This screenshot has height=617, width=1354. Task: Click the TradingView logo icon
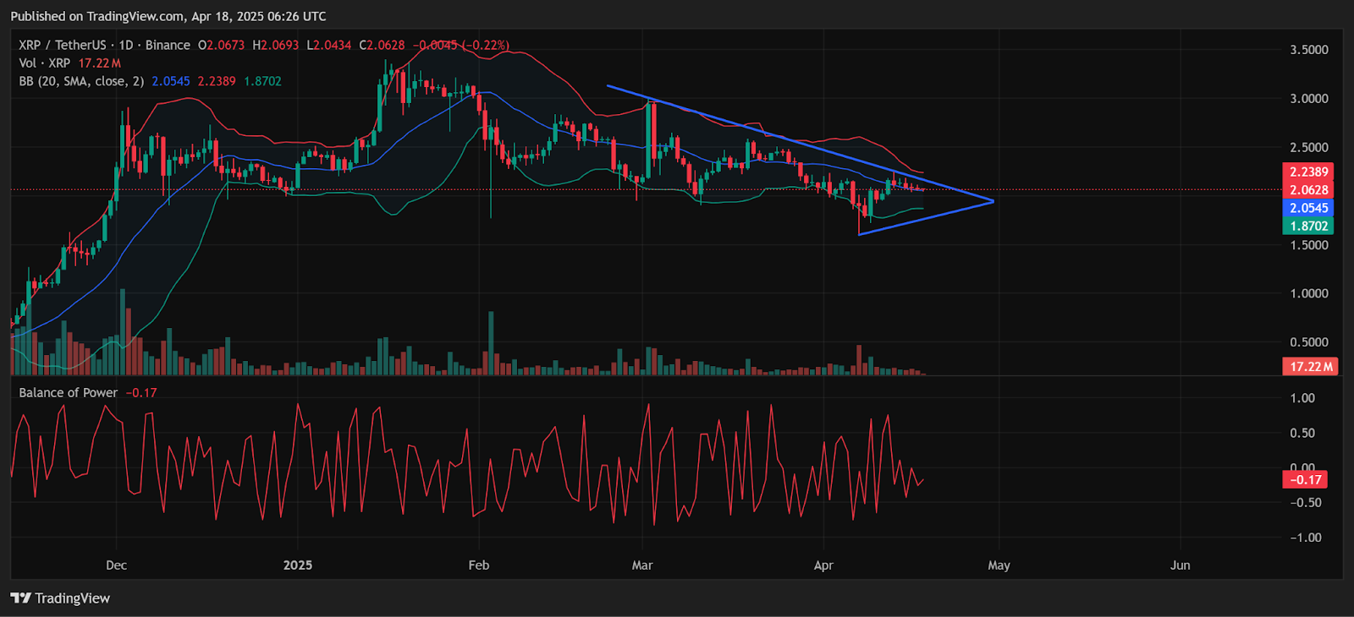click(x=21, y=598)
